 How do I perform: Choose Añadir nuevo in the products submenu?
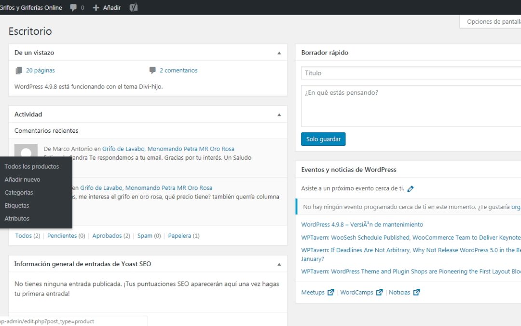point(22,179)
